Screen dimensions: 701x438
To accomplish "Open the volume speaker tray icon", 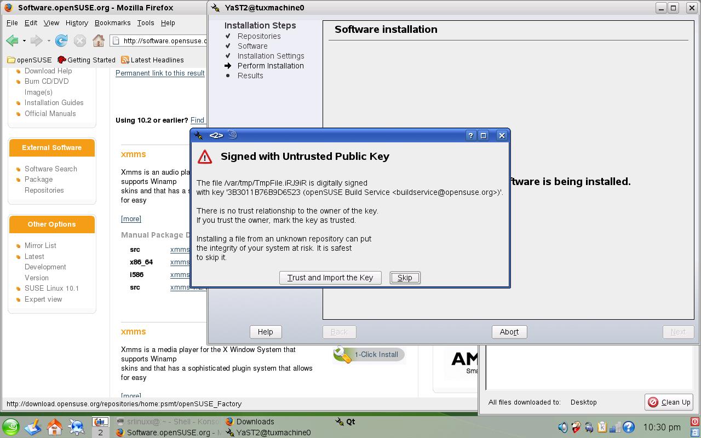I will [x=563, y=427].
